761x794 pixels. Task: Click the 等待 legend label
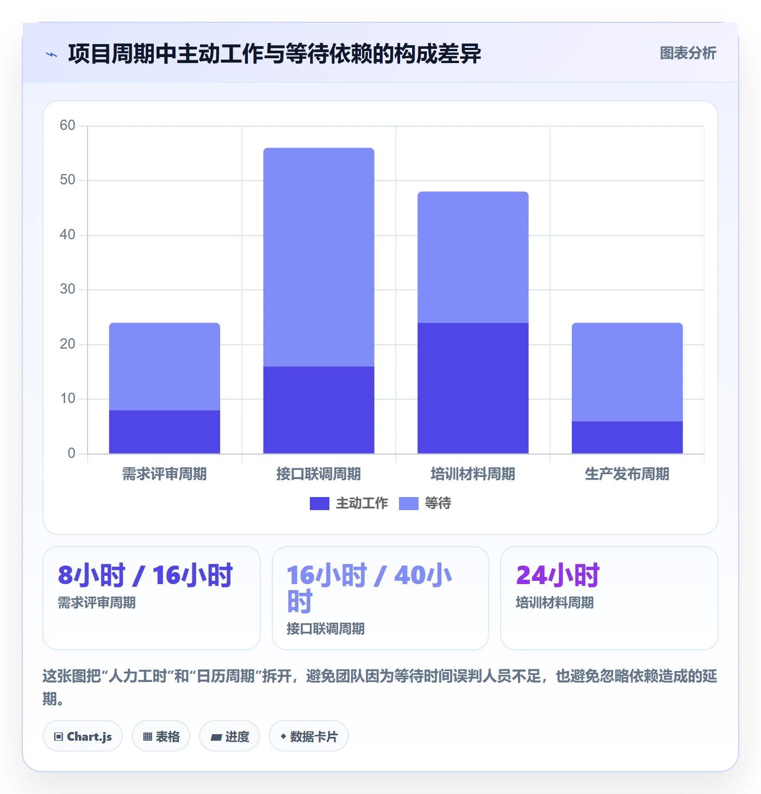438,504
